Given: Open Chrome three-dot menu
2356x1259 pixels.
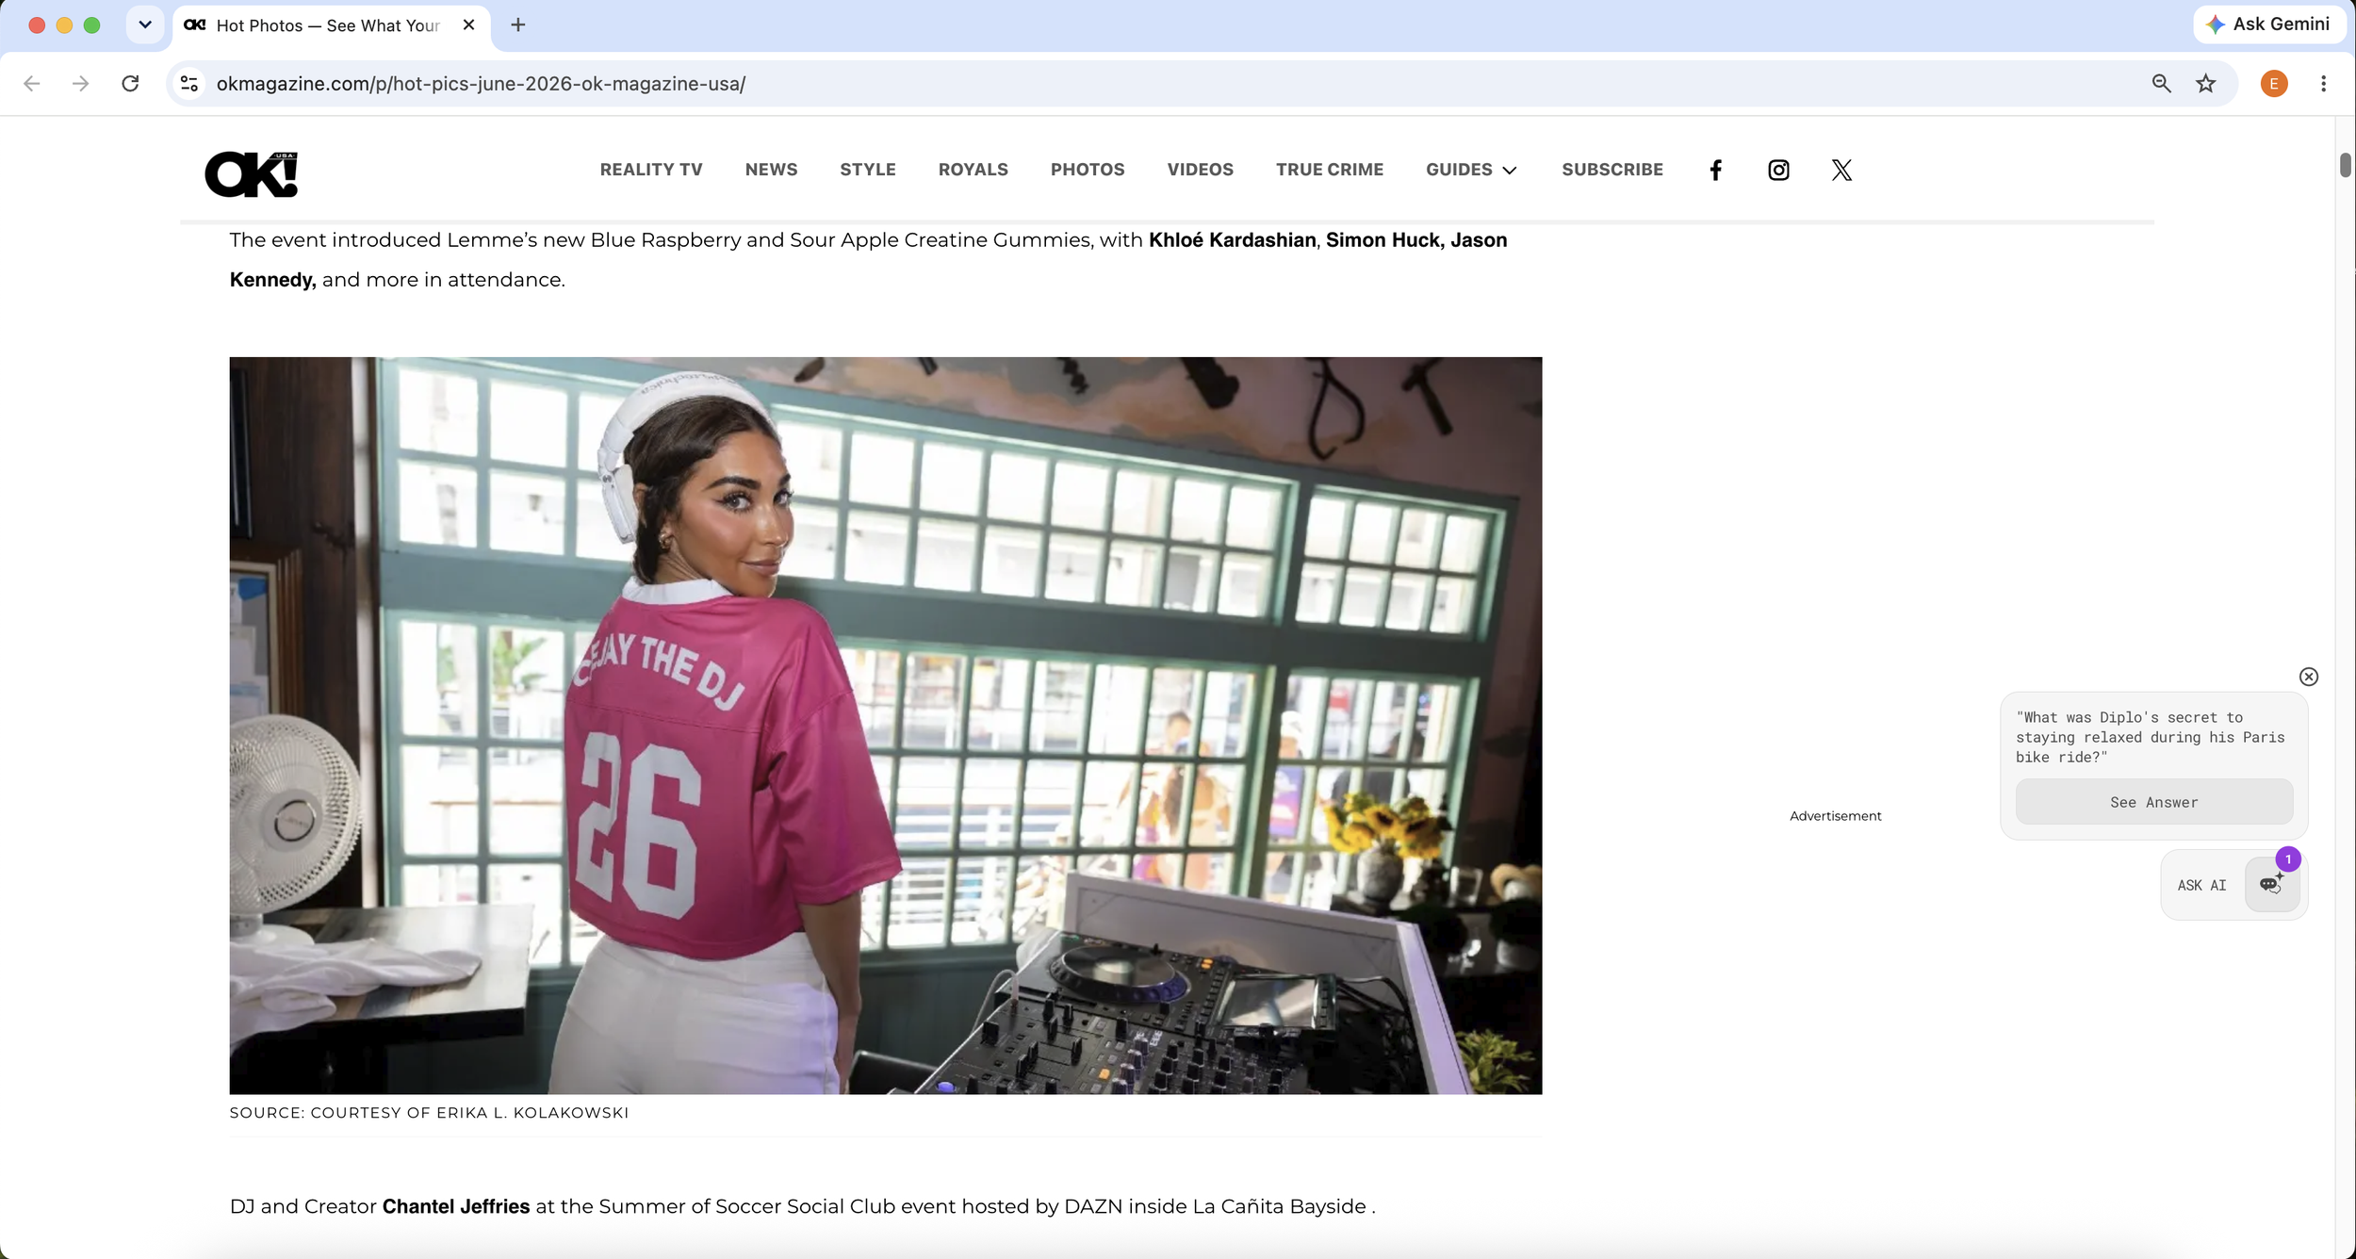Looking at the screenshot, I should pos(2324,84).
